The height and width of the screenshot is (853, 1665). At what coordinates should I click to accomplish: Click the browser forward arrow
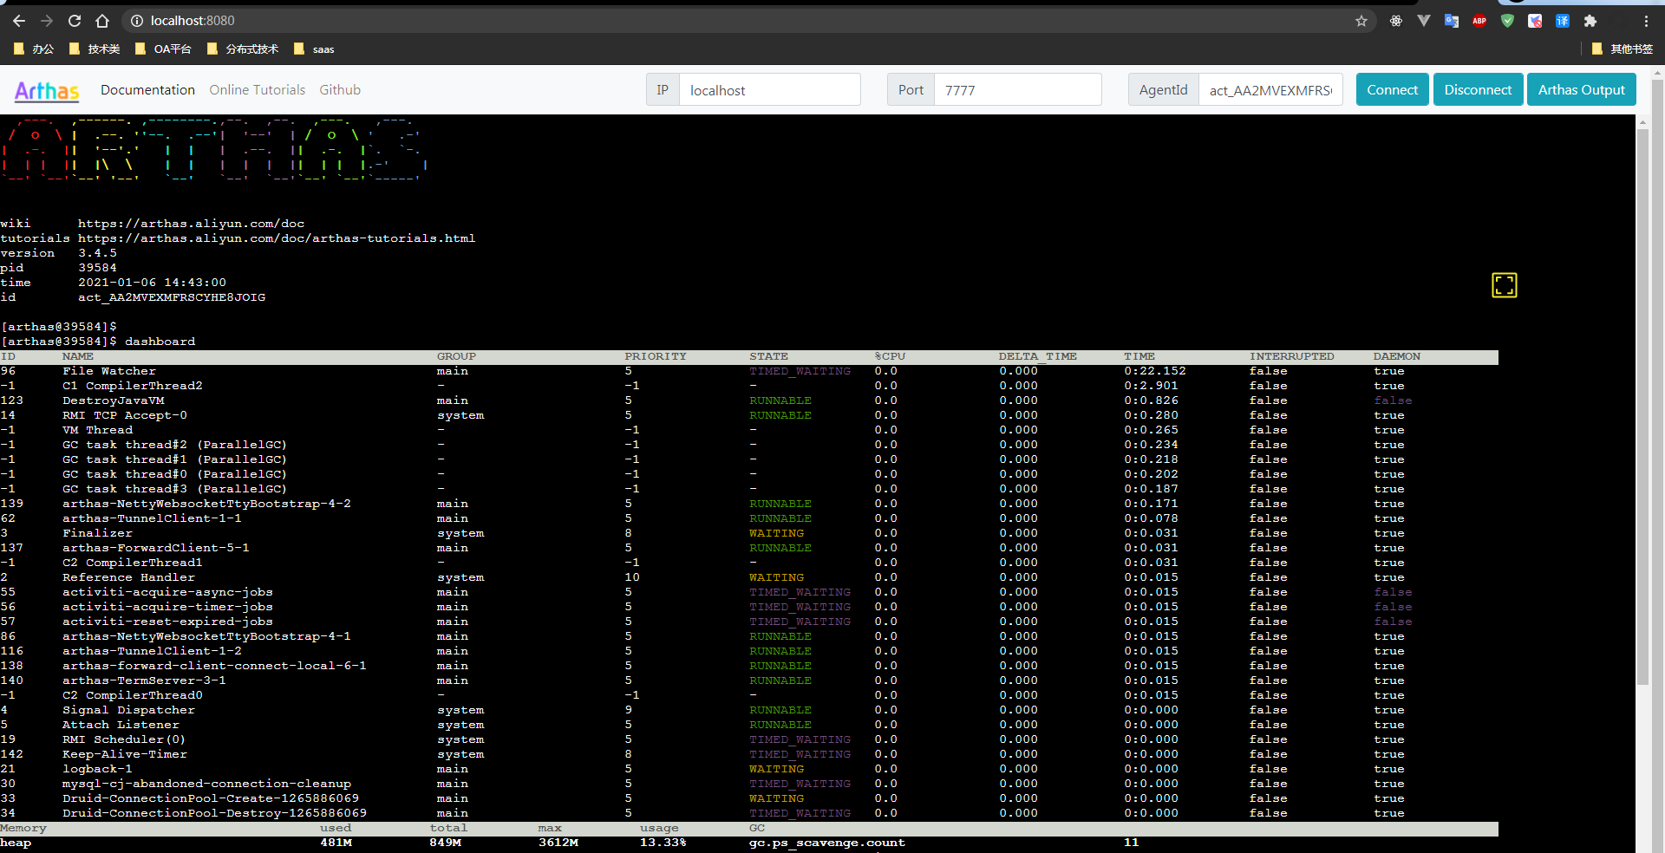coord(47,21)
